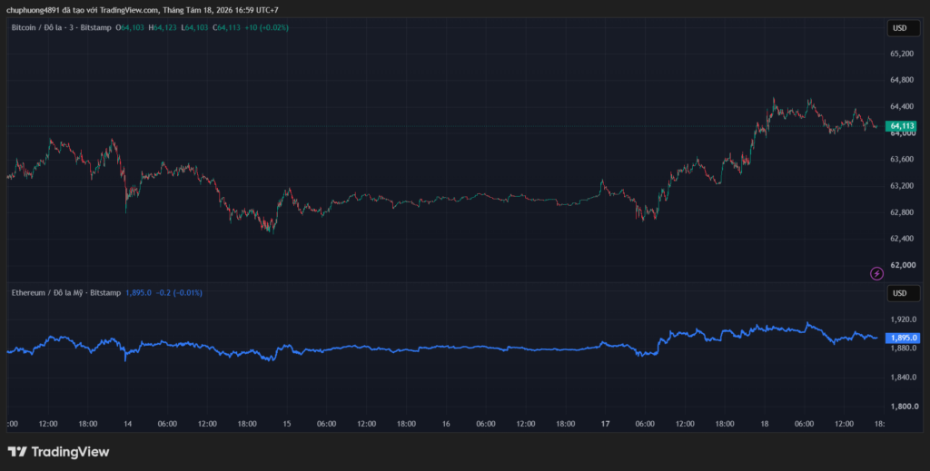Click the green 64,113 Bitcoin price label
The width and height of the screenshot is (930, 471).
click(902, 126)
